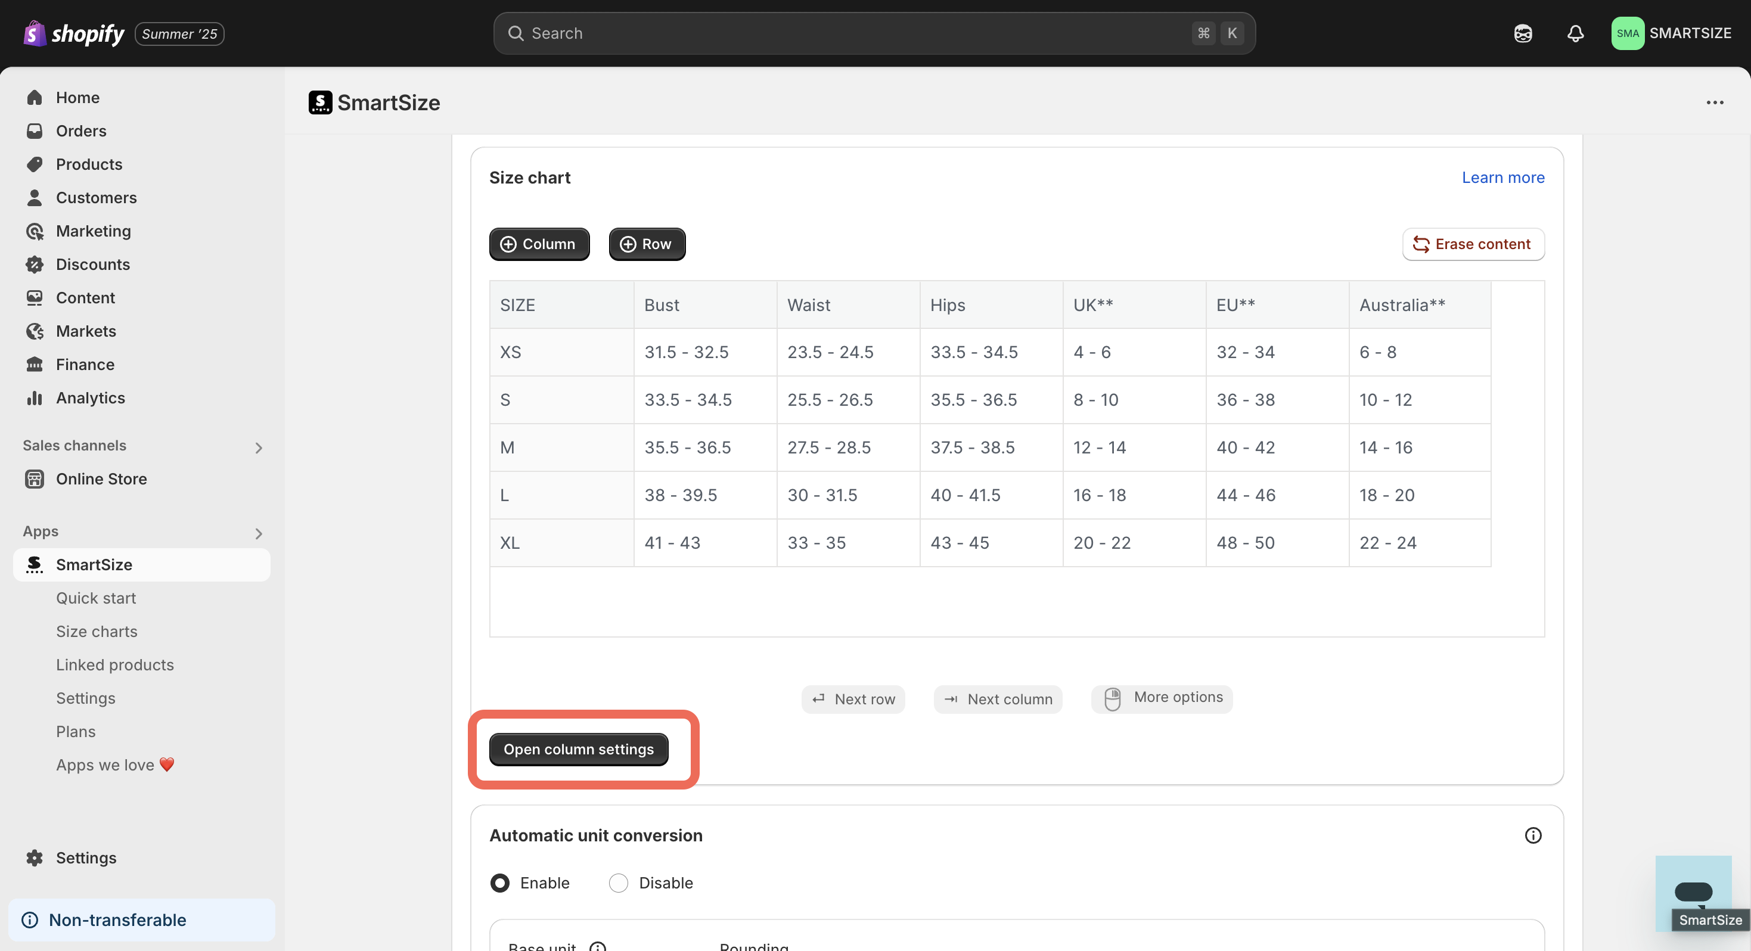Open Plans submenu item
1751x951 pixels.
click(x=76, y=732)
